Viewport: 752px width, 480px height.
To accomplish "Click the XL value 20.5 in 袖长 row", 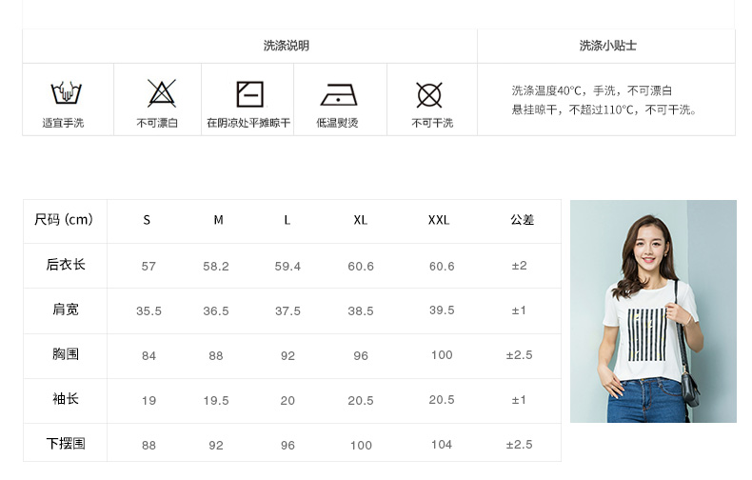I will (x=361, y=401).
